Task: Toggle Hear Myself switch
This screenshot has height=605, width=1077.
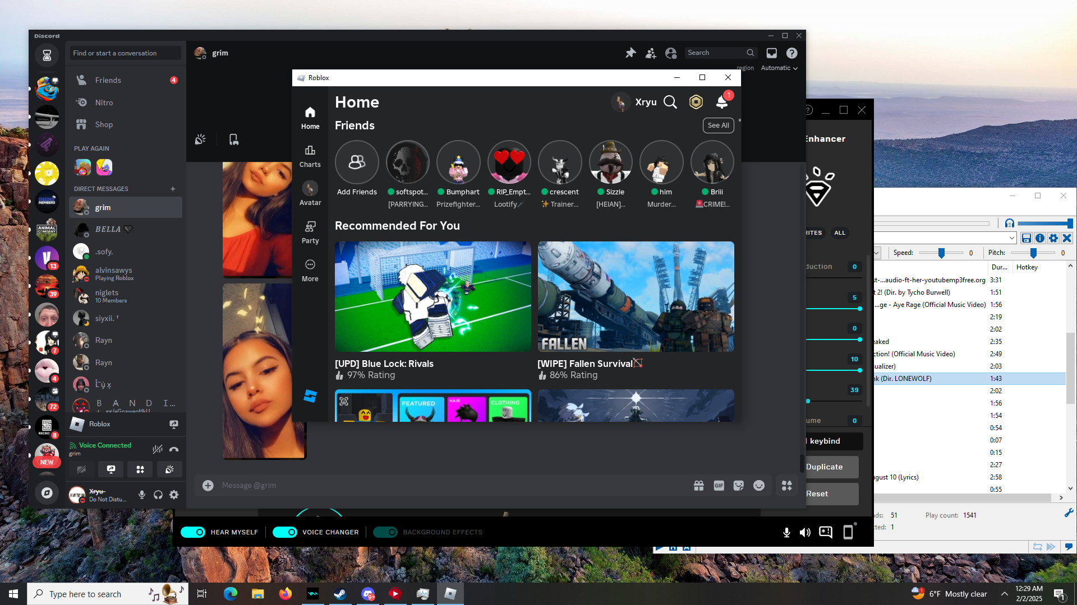Action: [x=194, y=532]
